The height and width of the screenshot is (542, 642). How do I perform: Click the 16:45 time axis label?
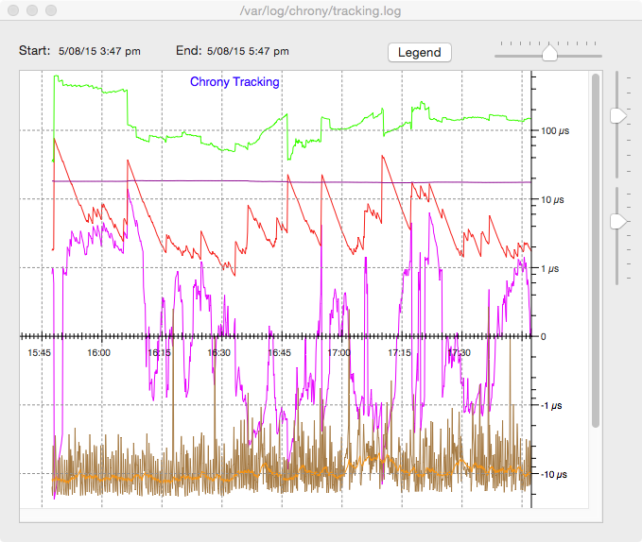tap(279, 353)
